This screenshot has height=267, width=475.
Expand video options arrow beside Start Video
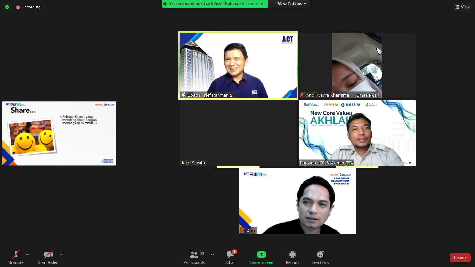tap(61, 254)
